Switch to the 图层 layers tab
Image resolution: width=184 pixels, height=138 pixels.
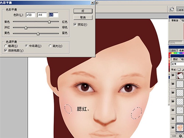coord(176,59)
